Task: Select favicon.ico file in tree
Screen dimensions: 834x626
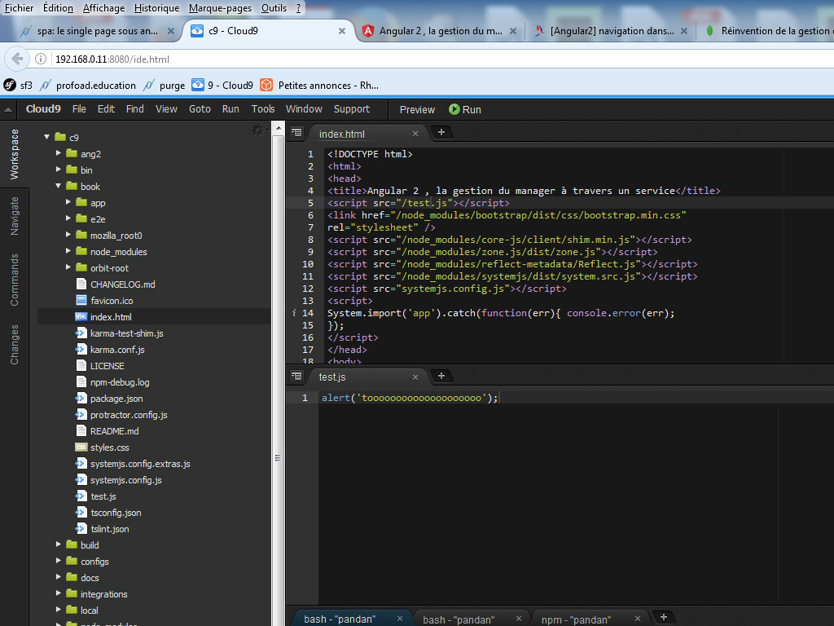Action: click(112, 301)
